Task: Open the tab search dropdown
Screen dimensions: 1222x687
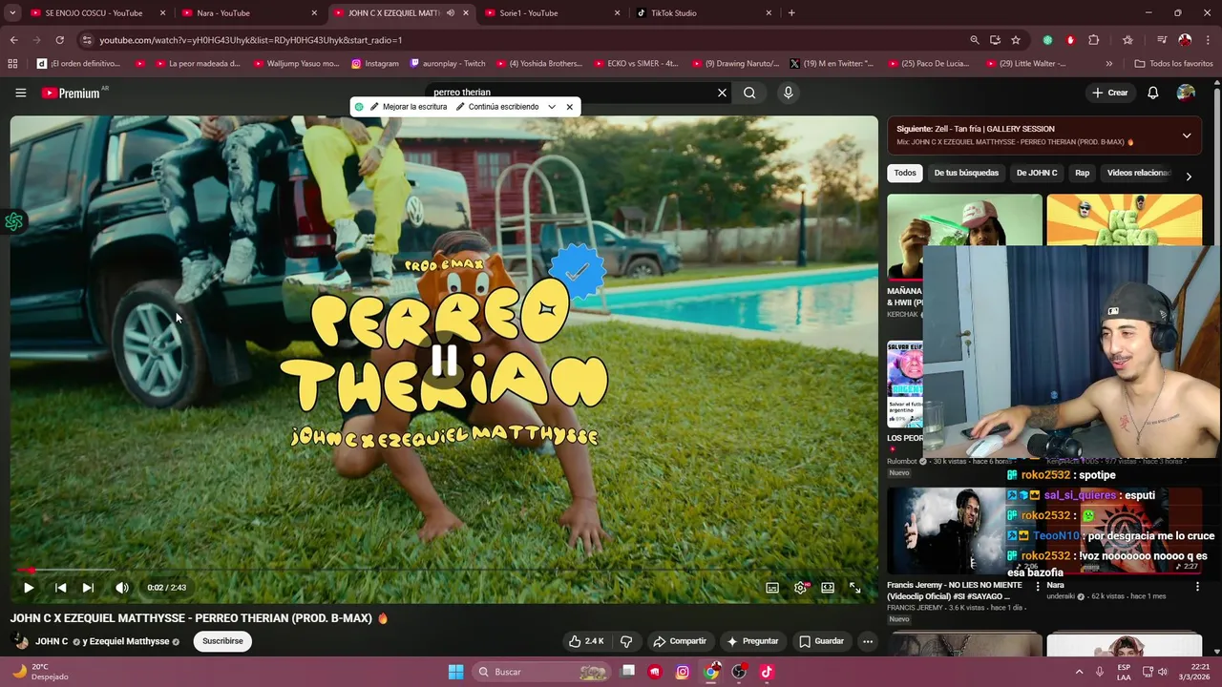Action: 11,13
